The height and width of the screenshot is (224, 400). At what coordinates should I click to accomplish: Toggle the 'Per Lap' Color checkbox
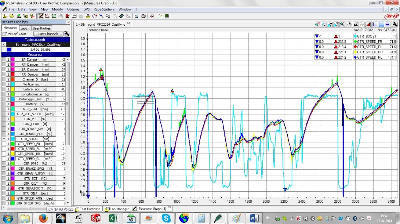(x=4, y=34)
